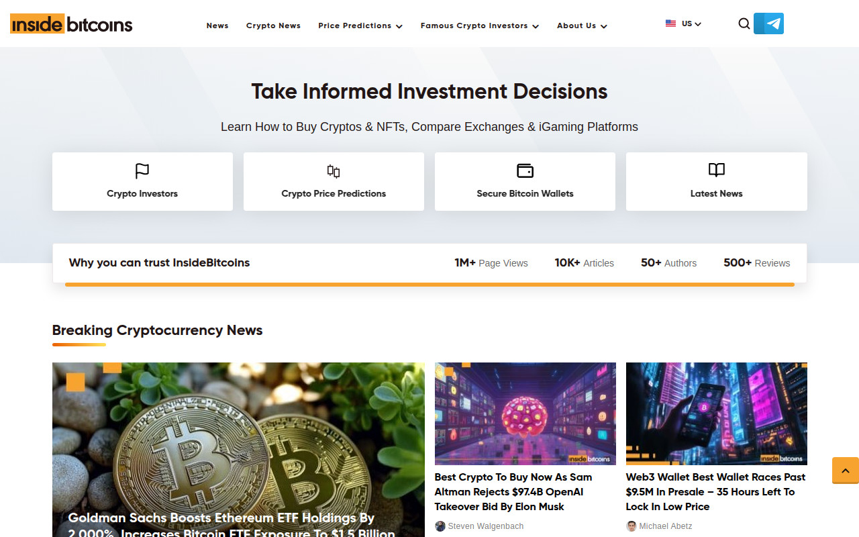Click the candlestick icon for Price Predictions
This screenshot has width=859, height=537.
[x=334, y=170]
